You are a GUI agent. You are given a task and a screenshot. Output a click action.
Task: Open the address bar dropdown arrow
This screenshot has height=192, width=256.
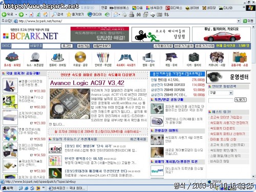239,21
